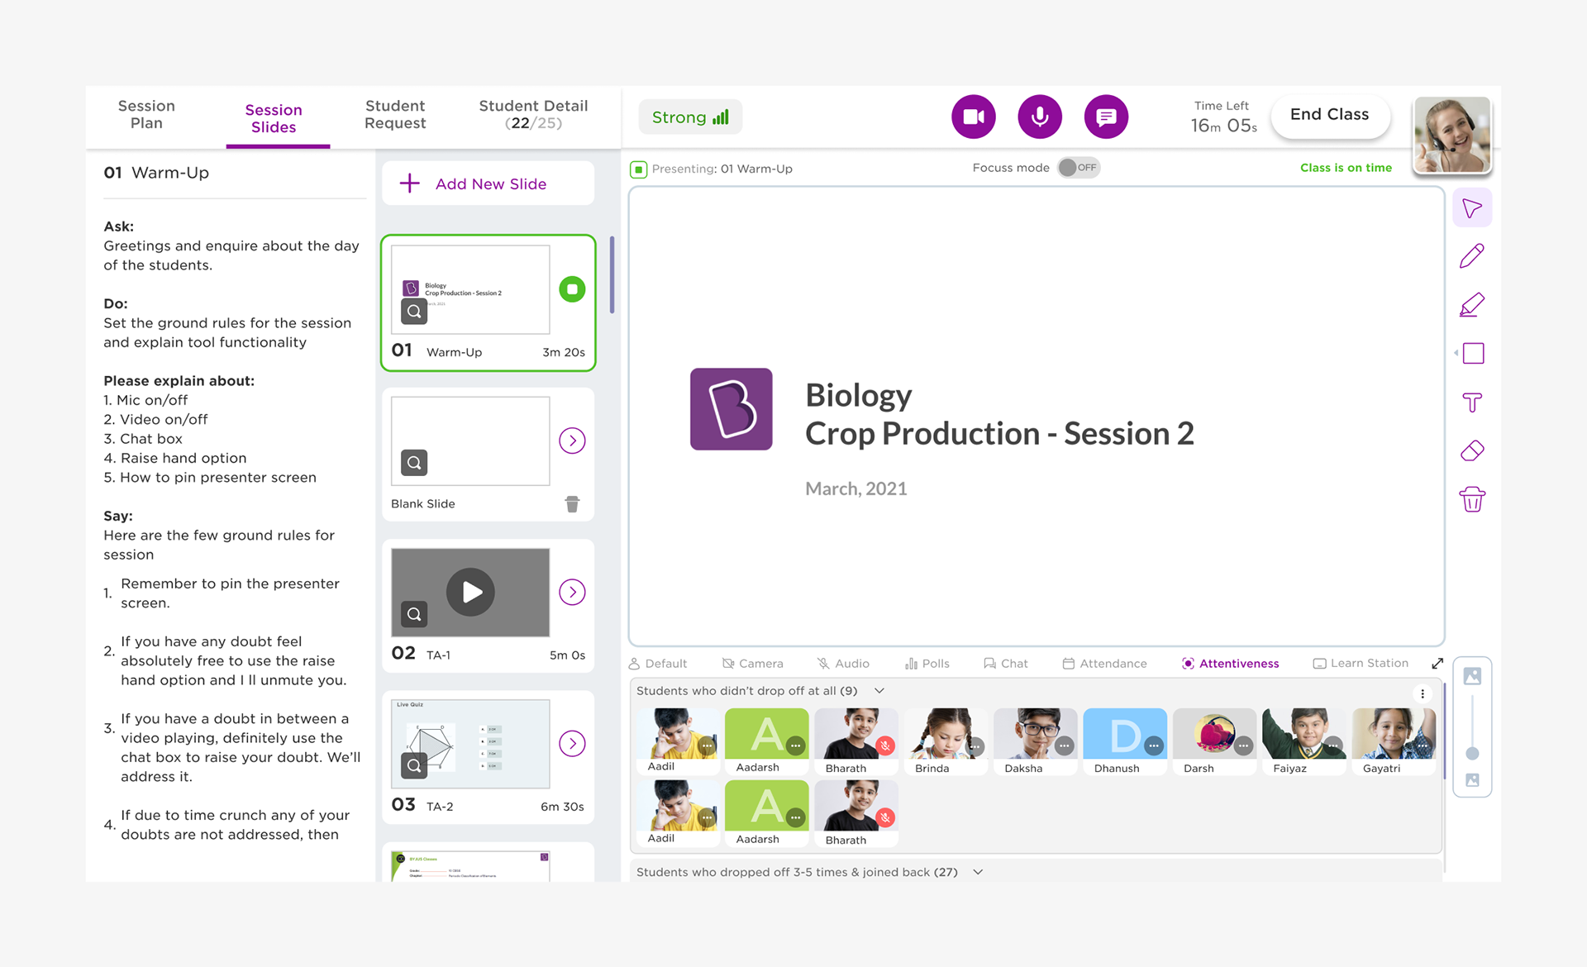The height and width of the screenshot is (967, 1587).
Task: Open the chat bubble button
Action: [1106, 117]
